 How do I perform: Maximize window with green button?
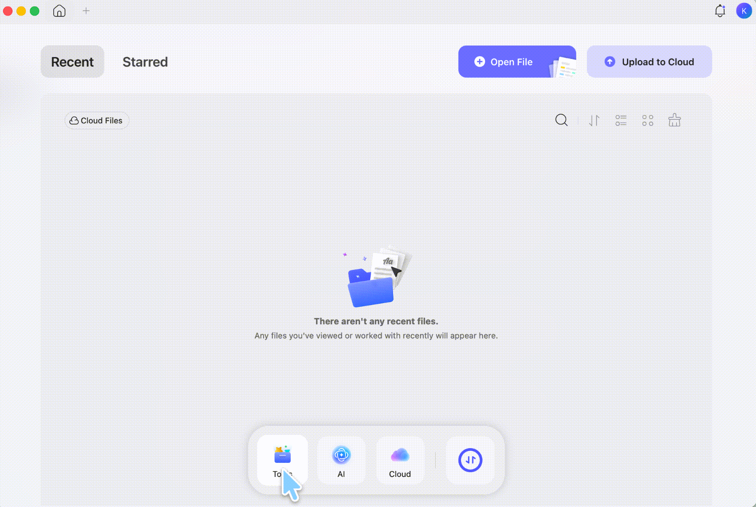pos(35,11)
